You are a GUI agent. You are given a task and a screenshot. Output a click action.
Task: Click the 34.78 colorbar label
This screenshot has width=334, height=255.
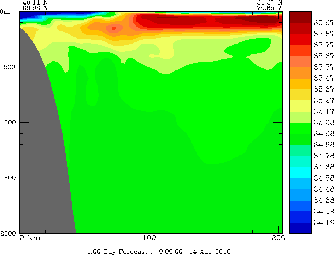pyautogui.click(x=323, y=156)
